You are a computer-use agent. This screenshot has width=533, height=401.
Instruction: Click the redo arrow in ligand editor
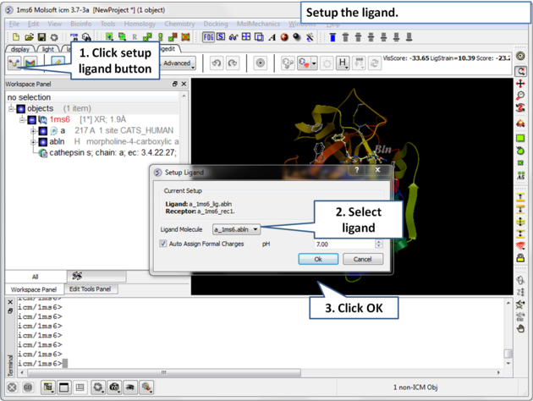(234, 63)
